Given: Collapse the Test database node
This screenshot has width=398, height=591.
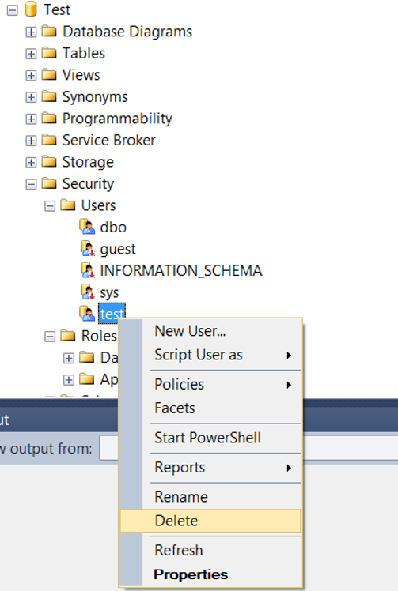Looking at the screenshot, I should pos(12,10).
